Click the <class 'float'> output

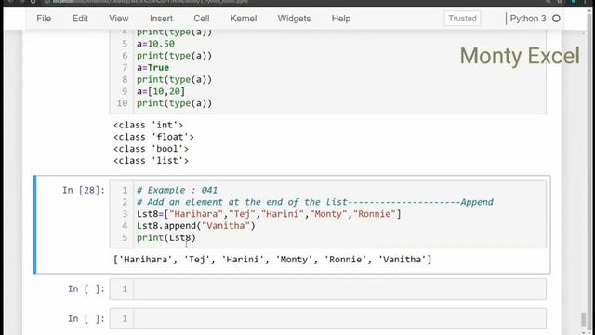(x=153, y=137)
